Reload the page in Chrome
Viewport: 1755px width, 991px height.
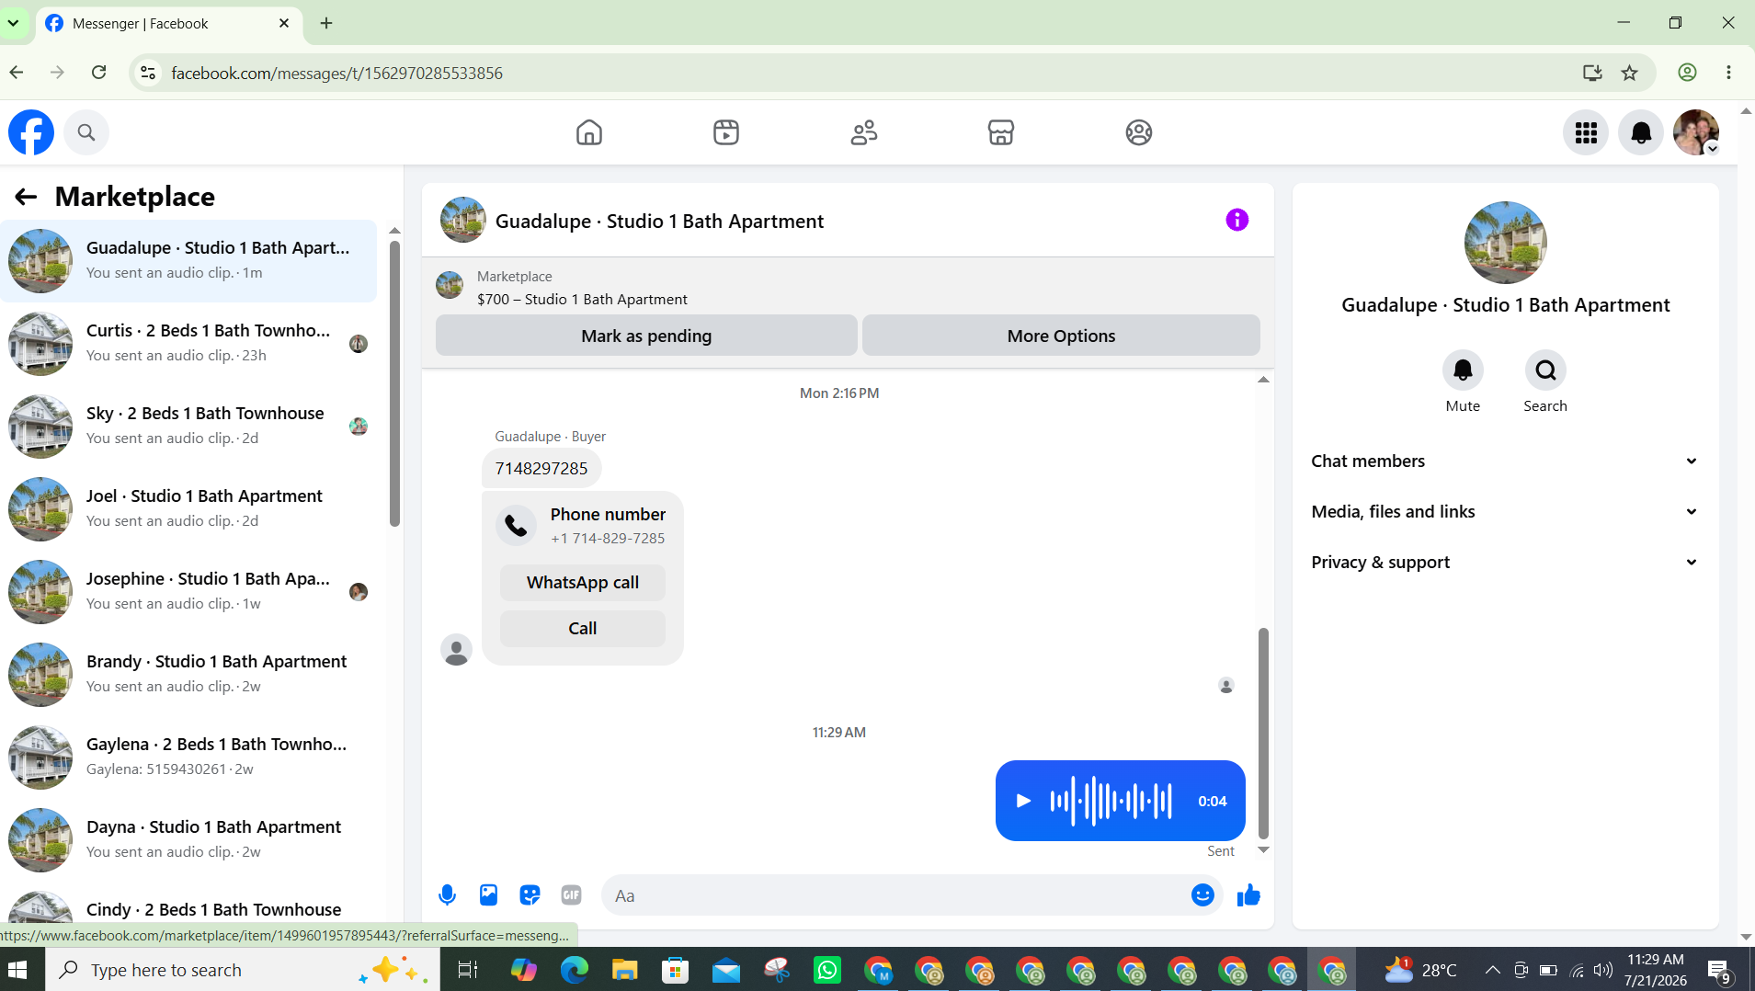98,73
